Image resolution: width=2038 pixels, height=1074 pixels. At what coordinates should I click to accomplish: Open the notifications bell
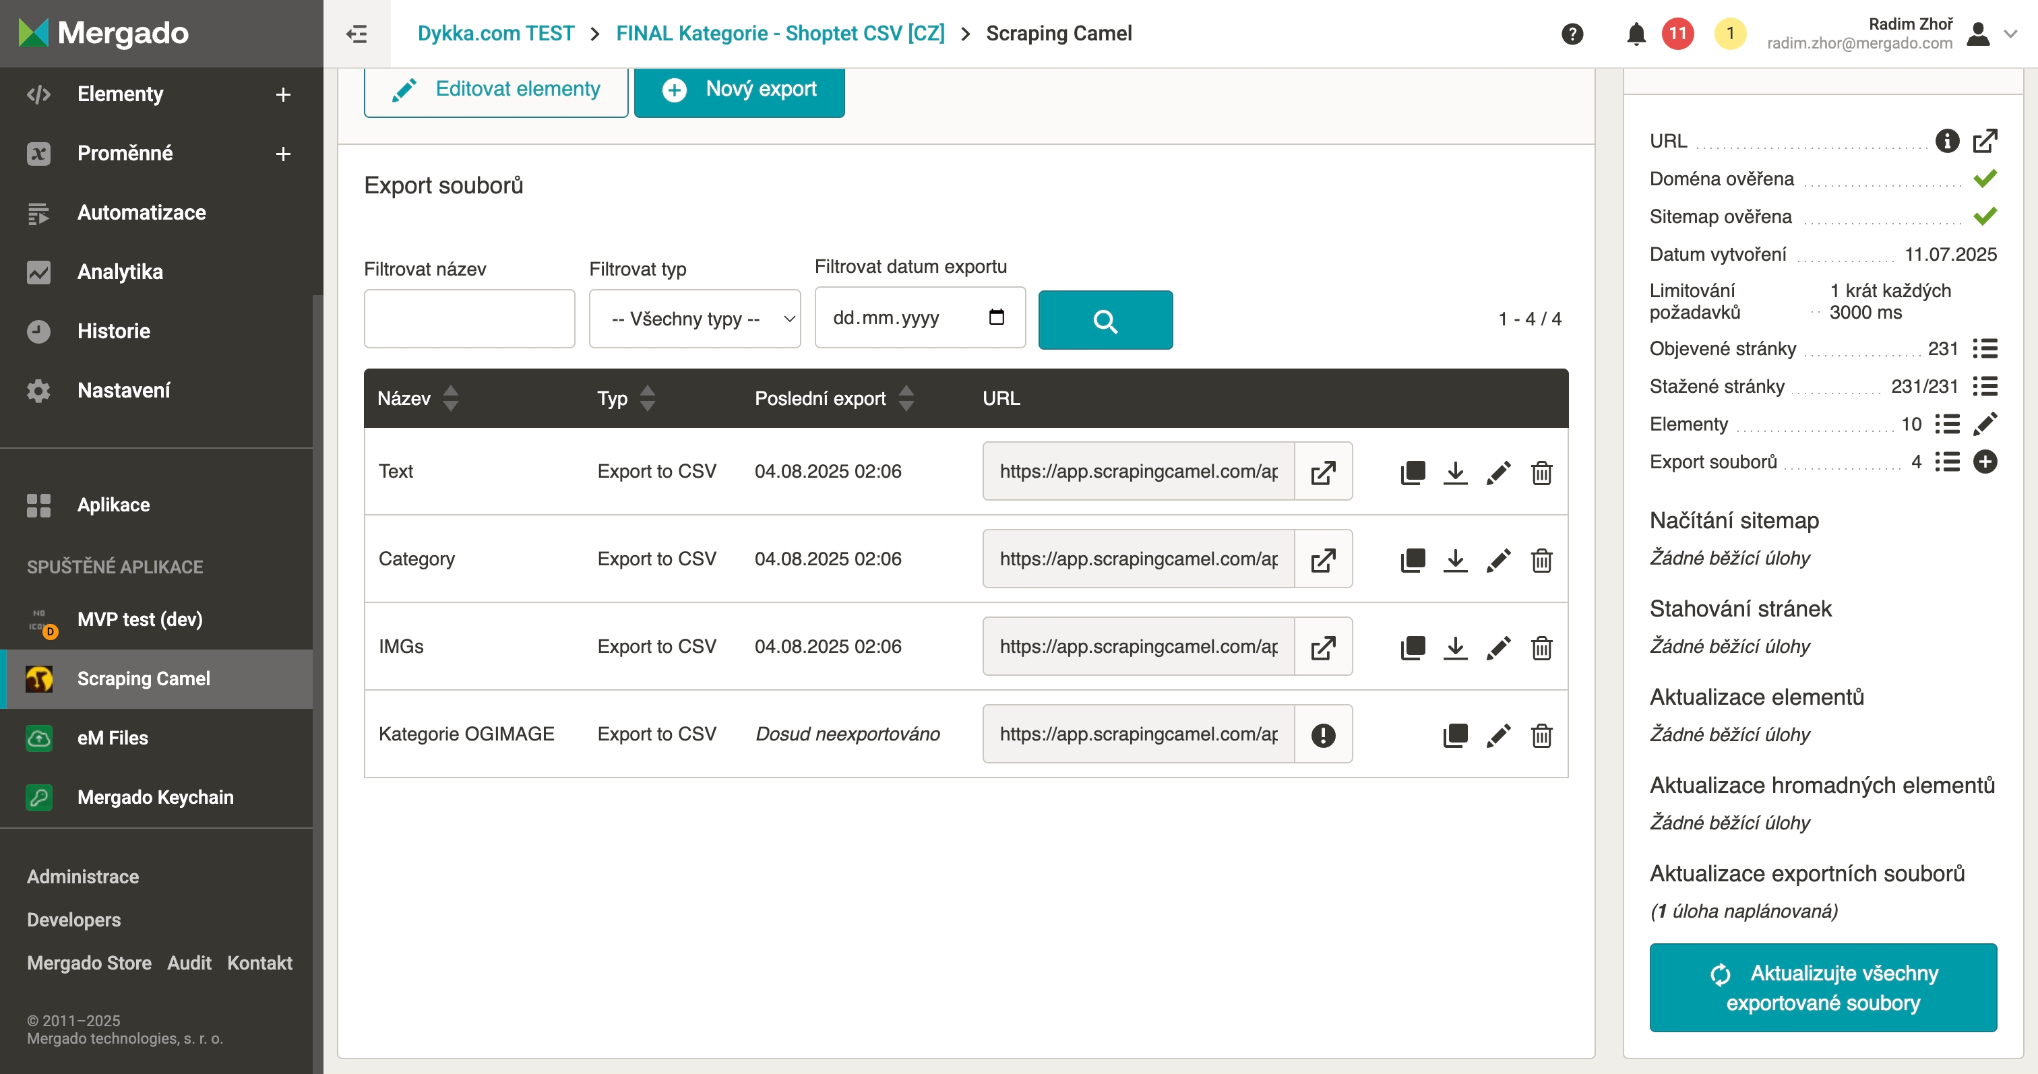coord(1636,34)
